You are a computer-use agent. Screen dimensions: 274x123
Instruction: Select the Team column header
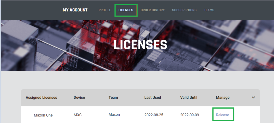(x=113, y=98)
